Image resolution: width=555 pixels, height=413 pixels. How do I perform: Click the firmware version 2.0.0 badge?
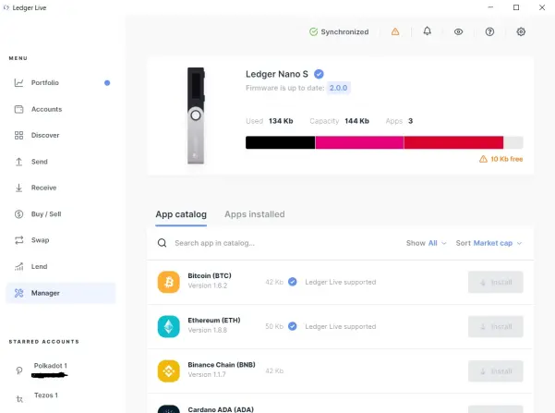(338, 88)
